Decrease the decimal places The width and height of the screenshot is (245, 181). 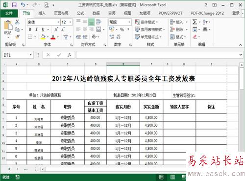point(118,37)
